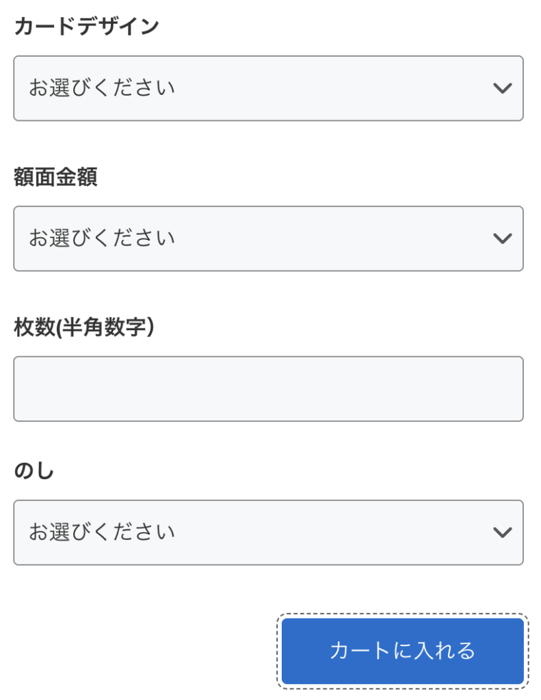The width and height of the screenshot is (541, 700).
Task: Expand the face value amount options
Action: click(268, 238)
